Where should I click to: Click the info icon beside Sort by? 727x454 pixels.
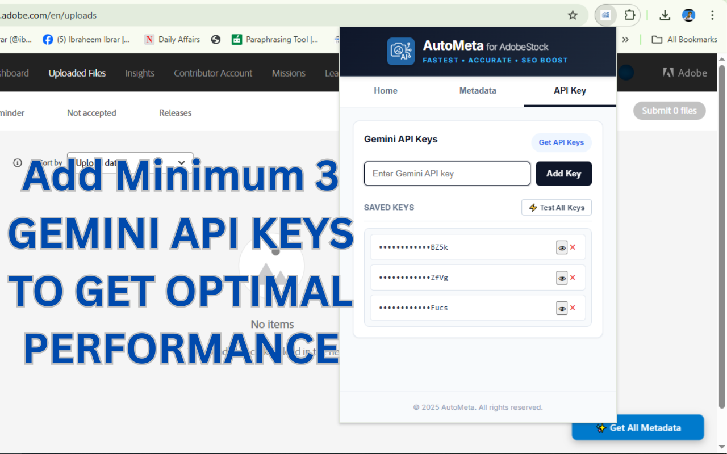(x=18, y=163)
